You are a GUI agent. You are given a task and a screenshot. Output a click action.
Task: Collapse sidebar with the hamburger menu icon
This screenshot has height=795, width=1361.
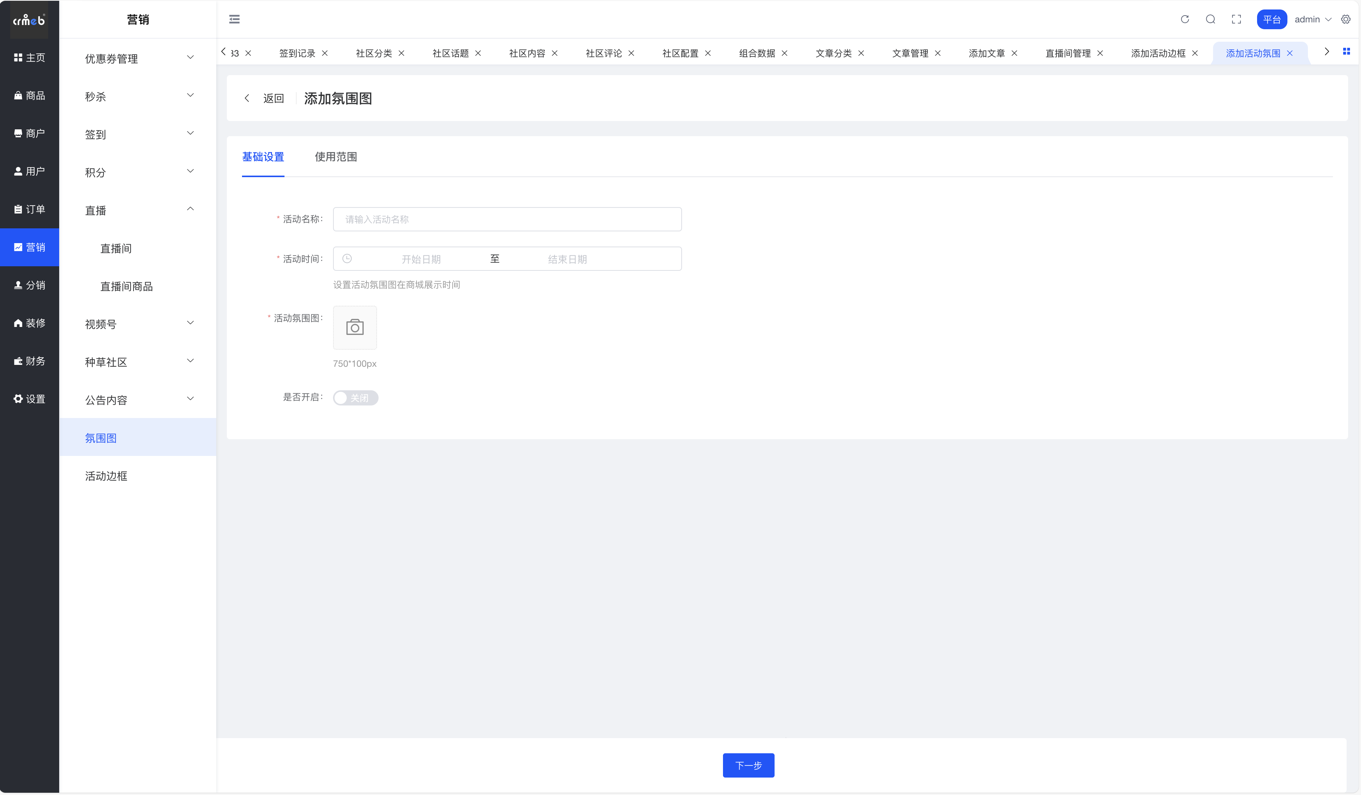pyautogui.click(x=234, y=19)
